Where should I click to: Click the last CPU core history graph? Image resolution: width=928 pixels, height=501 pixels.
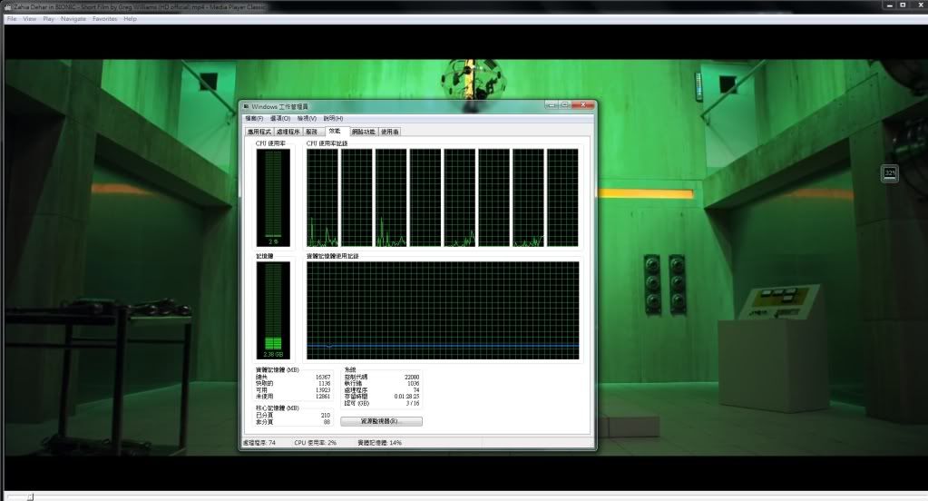click(562, 197)
